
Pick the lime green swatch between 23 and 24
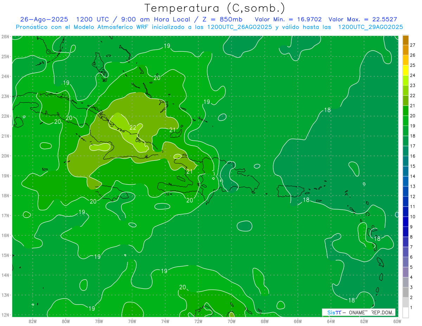pyautogui.click(x=405, y=81)
